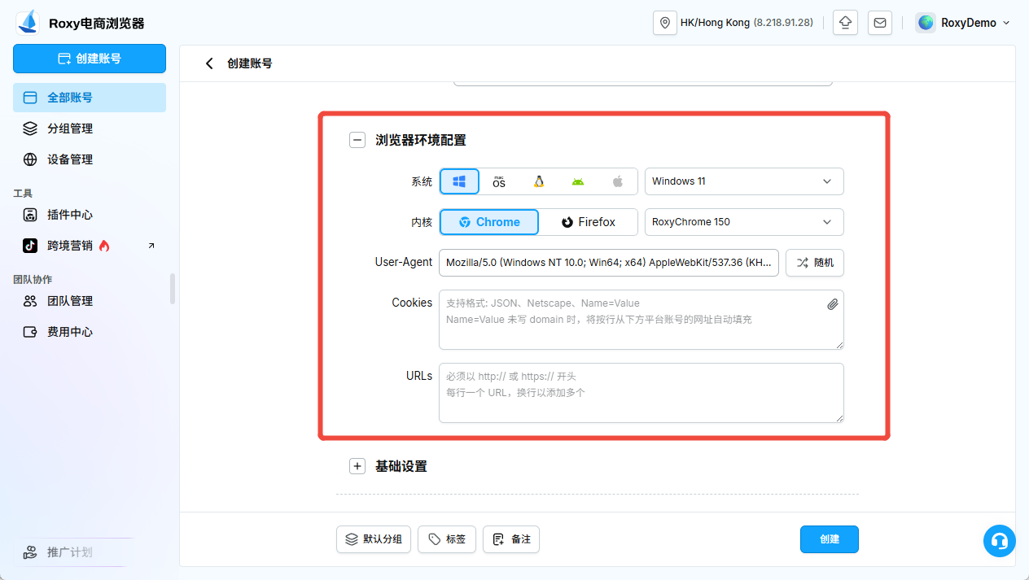This screenshot has width=1029, height=580.
Task: Open the RoxyChrome 150 dropdown
Action: [744, 222]
